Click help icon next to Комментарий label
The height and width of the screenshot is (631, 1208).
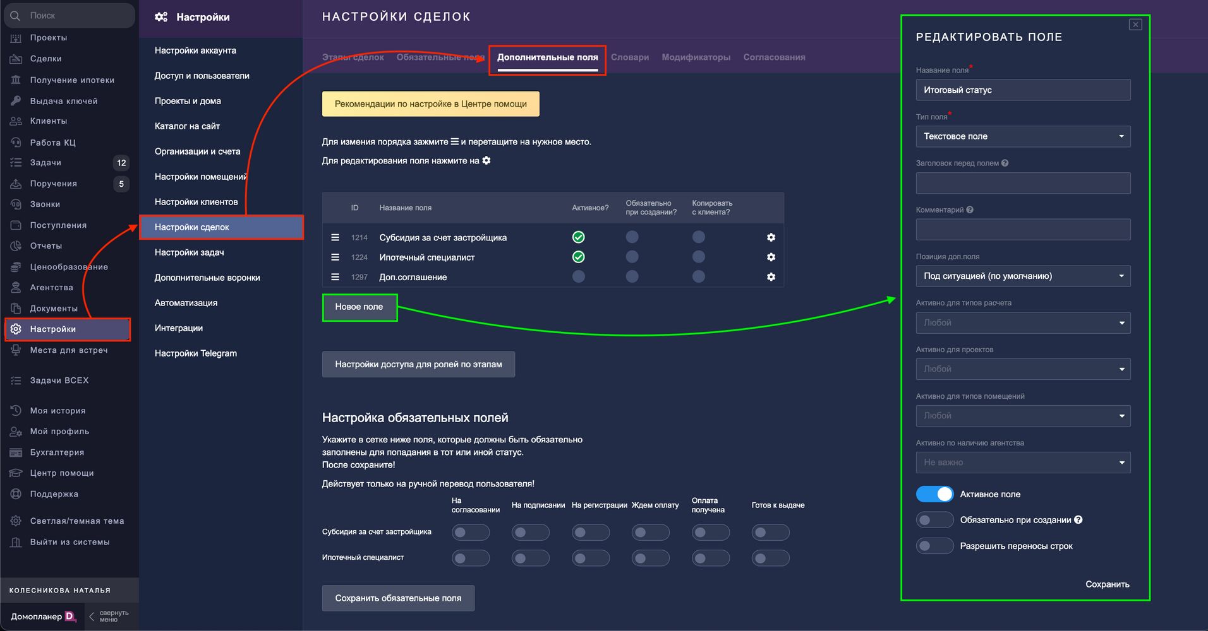click(970, 210)
